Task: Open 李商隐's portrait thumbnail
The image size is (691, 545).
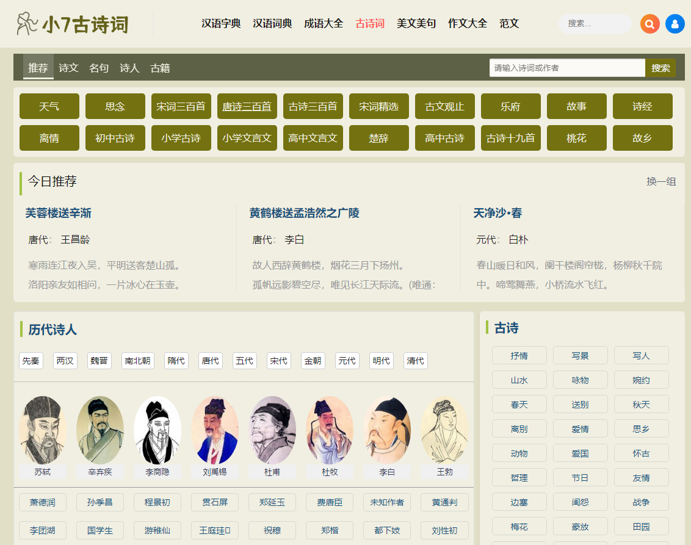Action: point(157,430)
